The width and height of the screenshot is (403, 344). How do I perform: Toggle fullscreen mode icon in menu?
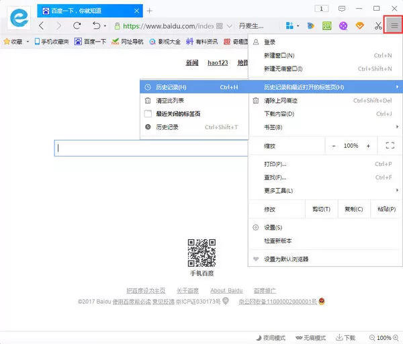click(390, 146)
